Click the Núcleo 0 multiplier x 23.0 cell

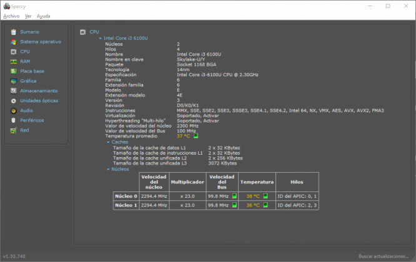(187, 196)
